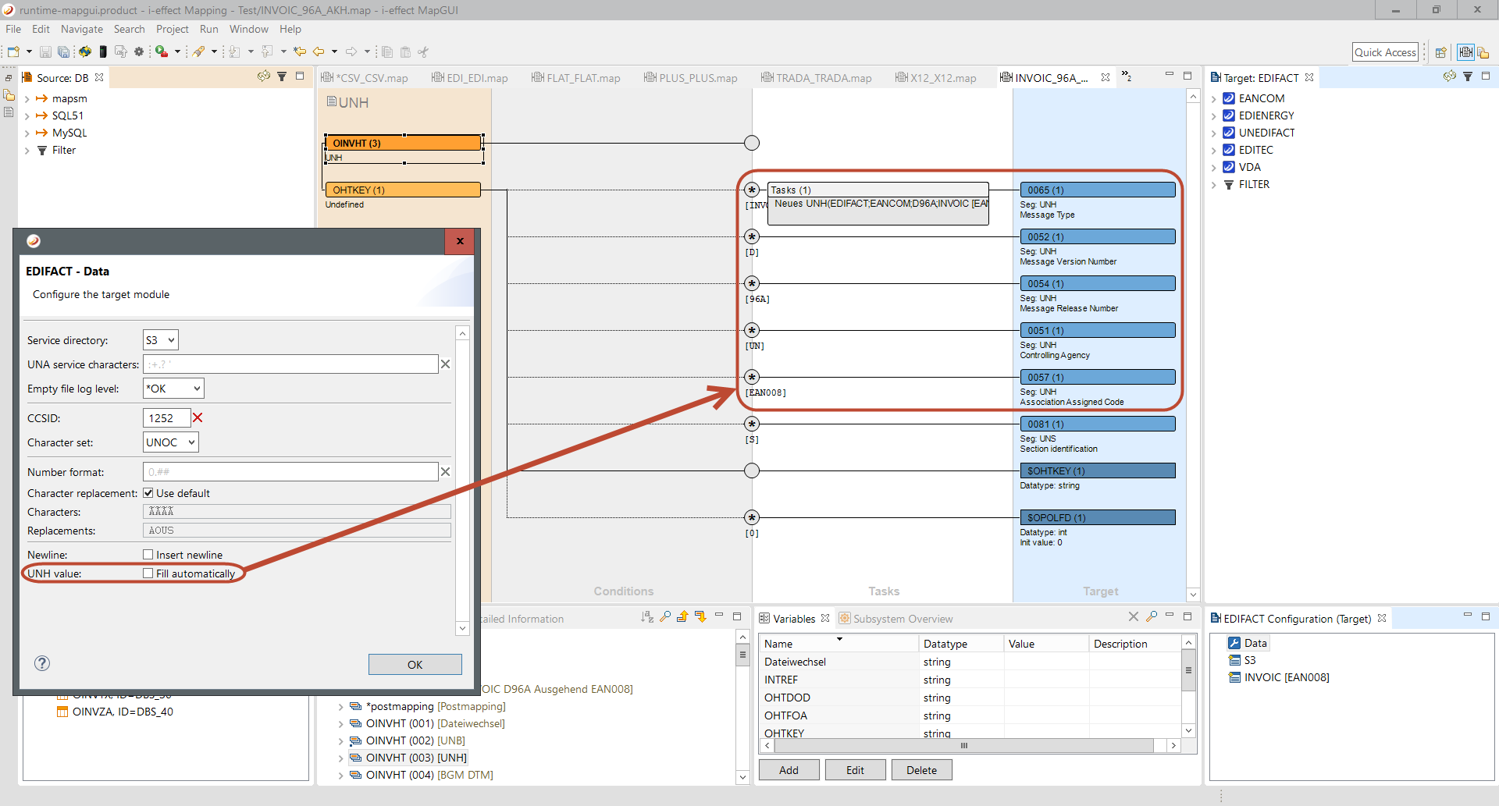
Task: Click the green Run play icon
Action: (x=160, y=52)
